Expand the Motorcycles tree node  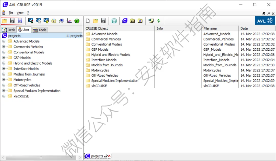point(4,80)
